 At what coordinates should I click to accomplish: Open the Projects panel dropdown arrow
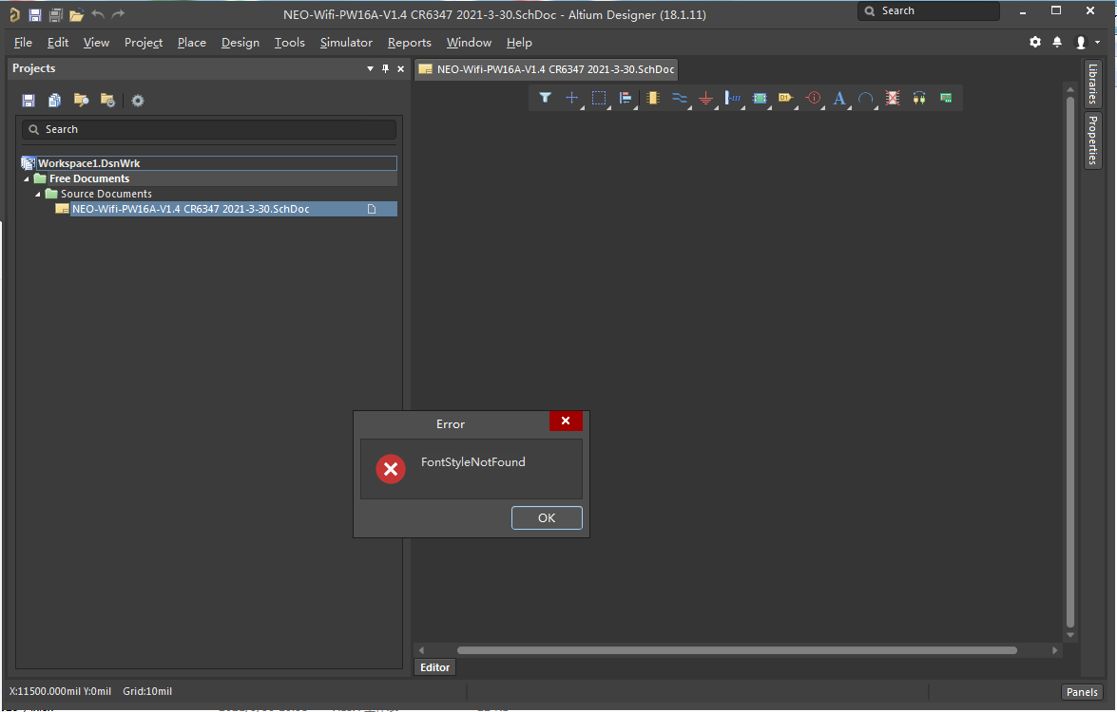370,68
